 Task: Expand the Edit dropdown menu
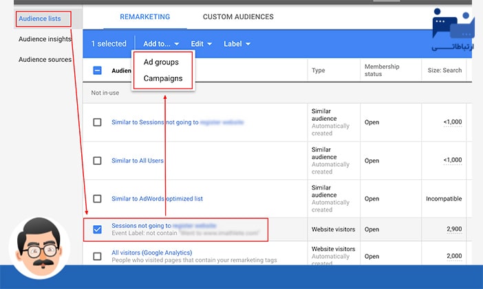point(201,44)
